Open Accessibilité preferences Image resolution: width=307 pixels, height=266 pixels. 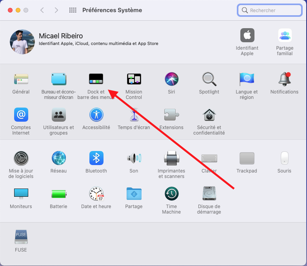coord(96,115)
